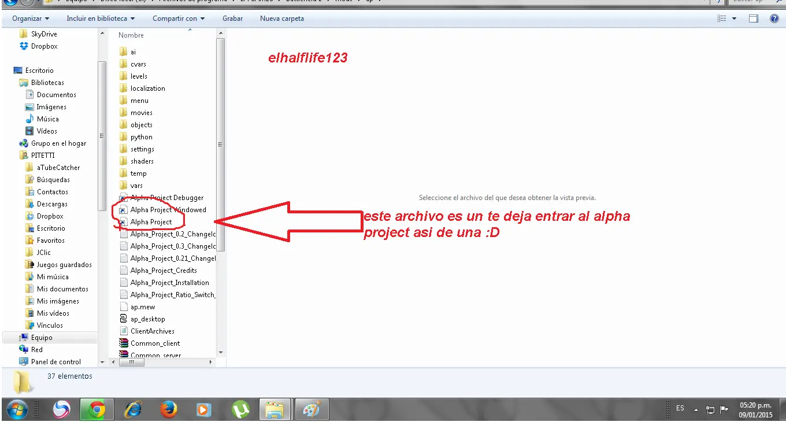Click the Descargas folder icon
This screenshot has height=444, width=786.
click(x=29, y=204)
